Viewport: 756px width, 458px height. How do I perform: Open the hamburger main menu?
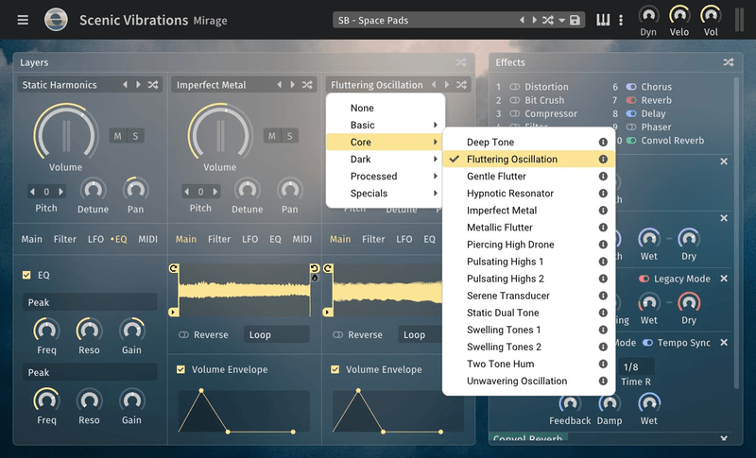23,20
